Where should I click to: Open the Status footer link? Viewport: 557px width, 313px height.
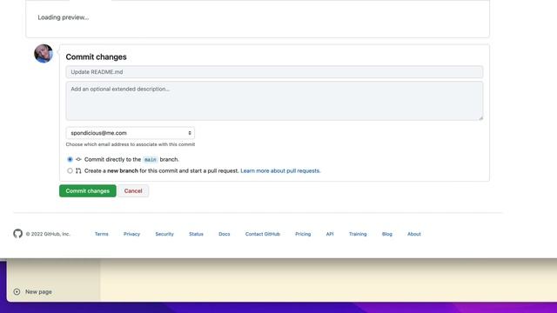tap(196, 234)
